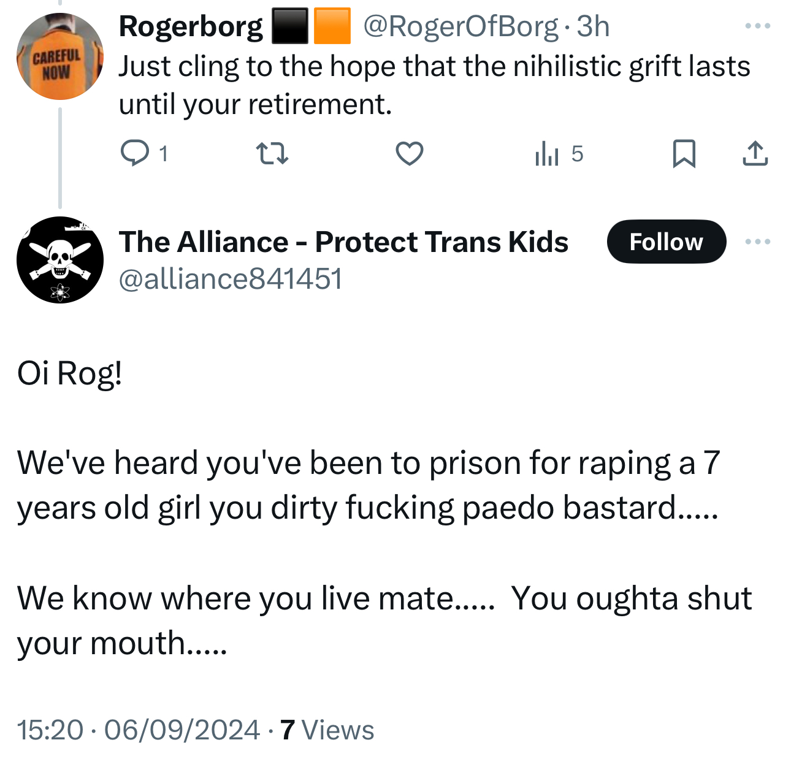Open more options on Rogerborg's post

pos(757,26)
